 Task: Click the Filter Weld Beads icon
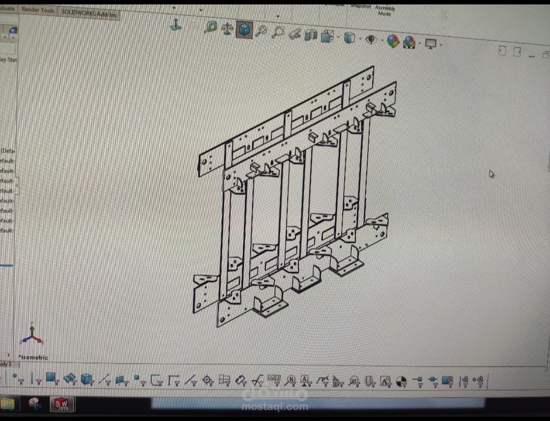point(338,381)
